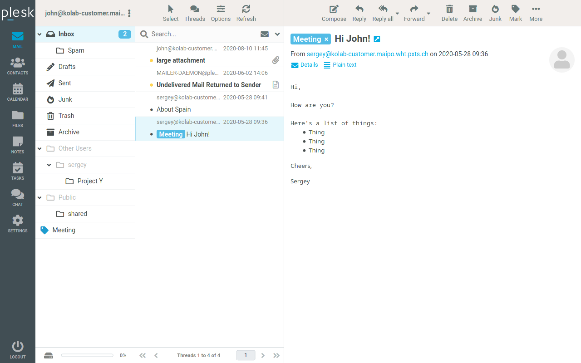Image resolution: width=581 pixels, height=363 pixels.
Task: Forward the current message
Action: pos(414,13)
